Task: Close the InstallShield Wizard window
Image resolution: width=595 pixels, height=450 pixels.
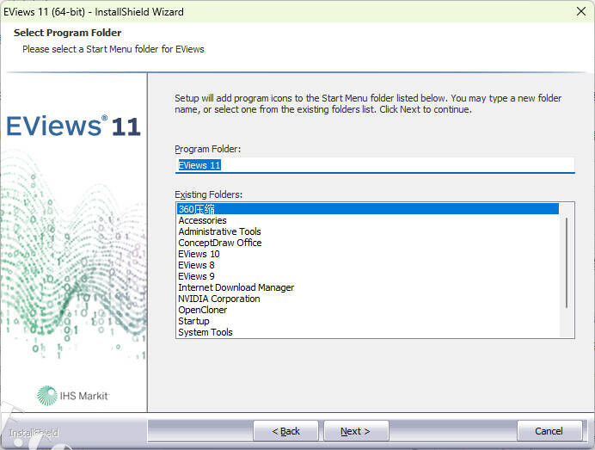Action: coord(580,12)
